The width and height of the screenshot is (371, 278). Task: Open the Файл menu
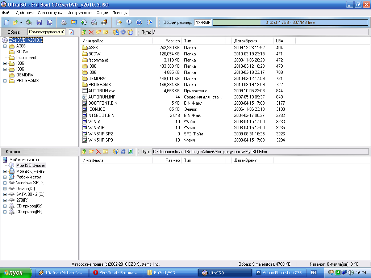click(7, 13)
